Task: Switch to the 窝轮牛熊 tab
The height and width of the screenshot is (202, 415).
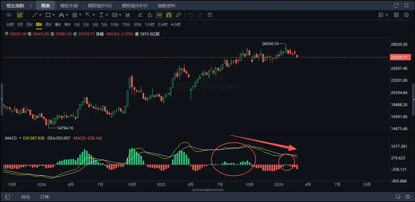Action: coord(69,5)
